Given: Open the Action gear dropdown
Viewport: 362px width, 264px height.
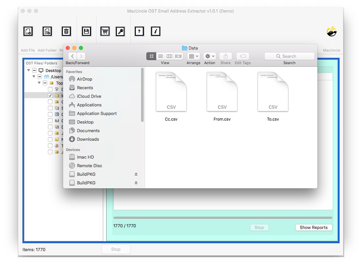Looking at the screenshot, I should (x=210, y=56).
